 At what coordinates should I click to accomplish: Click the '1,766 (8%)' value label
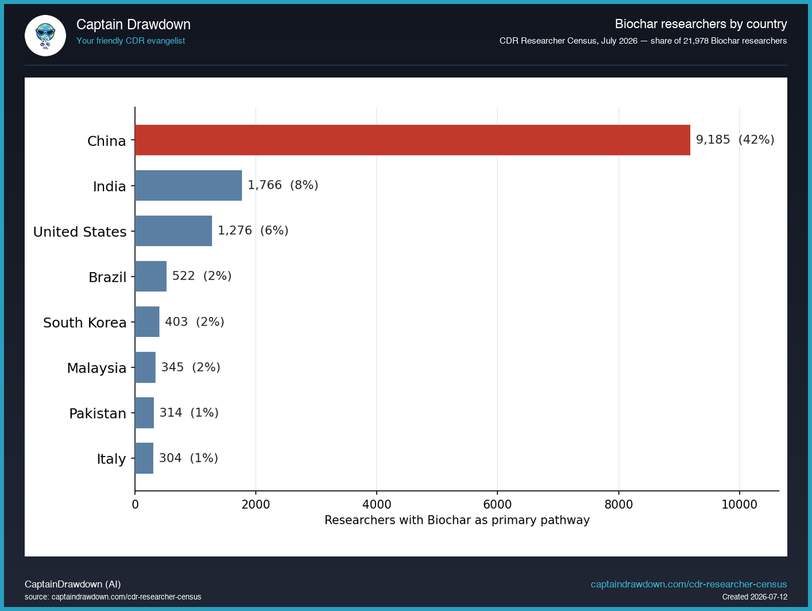tap(283, 185)
